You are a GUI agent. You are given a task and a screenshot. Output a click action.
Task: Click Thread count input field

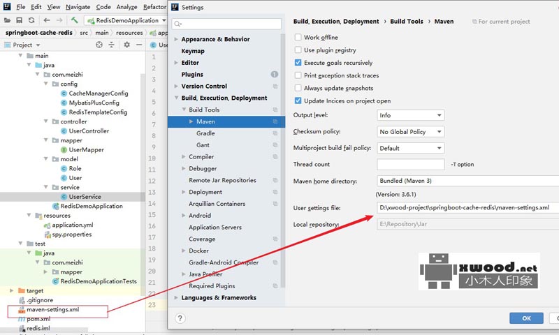411,164
